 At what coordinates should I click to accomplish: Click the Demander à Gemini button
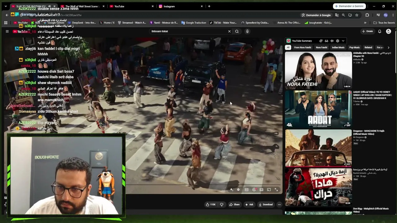[350, 6]
